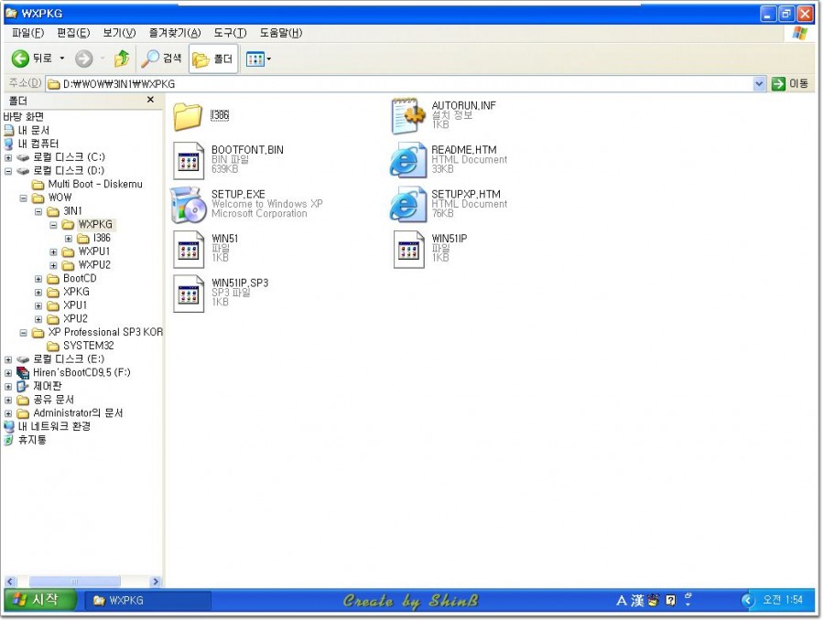Click the language bar help icon

pyautogui.click(x=670, y=600)
